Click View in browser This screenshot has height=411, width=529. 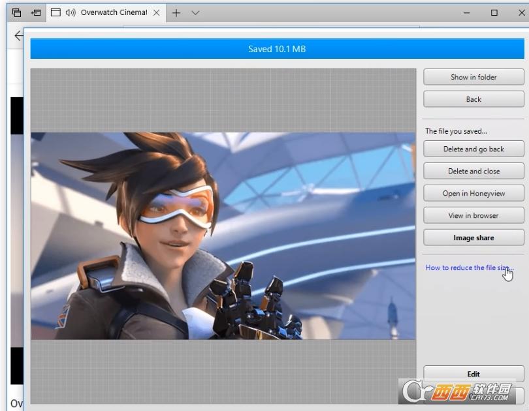pos(473,215)
